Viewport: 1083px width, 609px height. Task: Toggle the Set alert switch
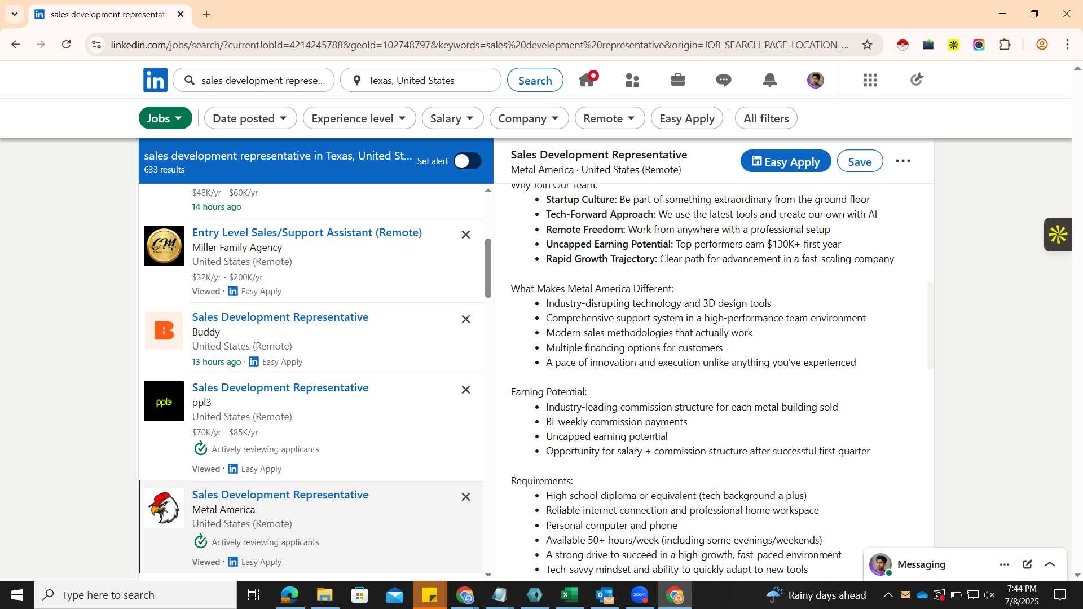(x=468, y=161)
